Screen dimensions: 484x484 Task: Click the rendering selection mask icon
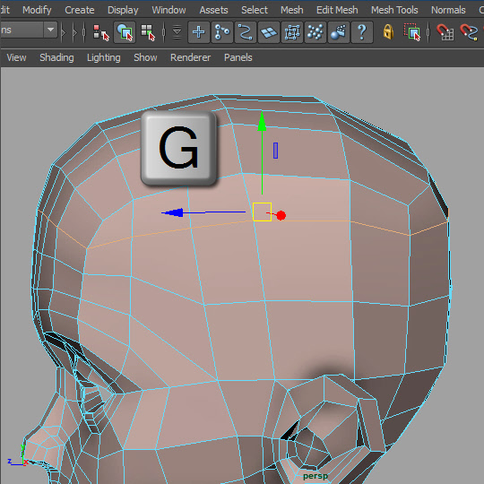339,32
